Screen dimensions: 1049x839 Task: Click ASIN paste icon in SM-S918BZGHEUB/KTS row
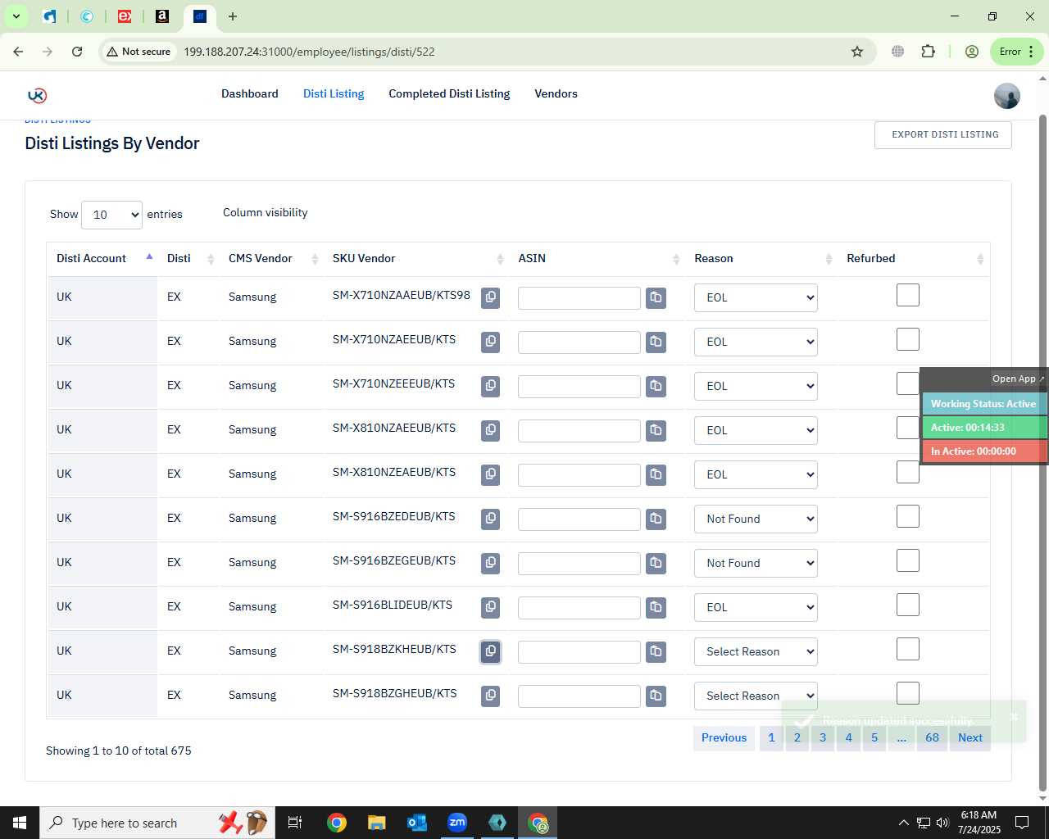656,696
